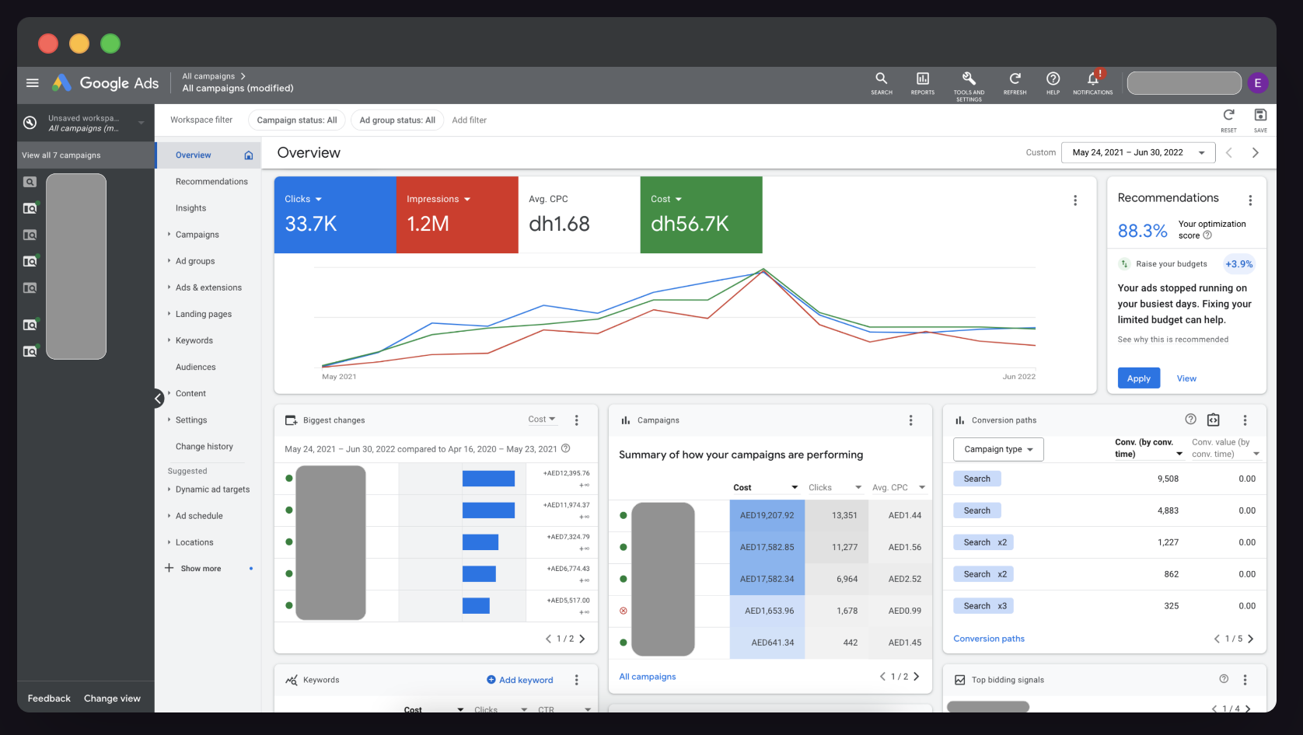
Task: Expand the Ad groups nav item
Action: (x=169, y=260)
